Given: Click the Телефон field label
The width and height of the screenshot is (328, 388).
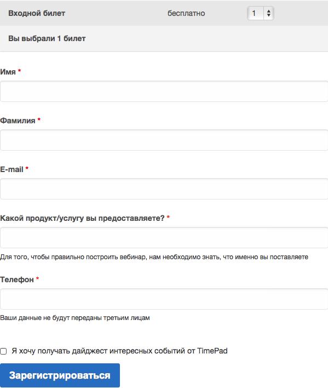Looking at the screenshot, I should (x=17, y=279).
